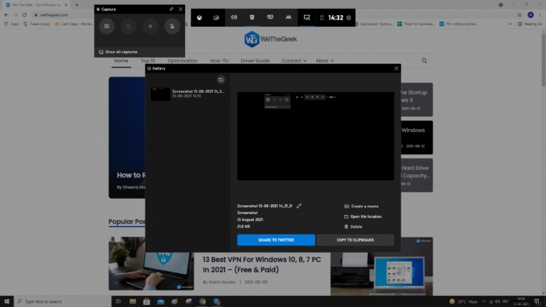Image resolution: width=546 pixels, height=307 pixels.
Task: Go back in the Chrome browser
Action: pyautogui.click(x=6, y=15)
